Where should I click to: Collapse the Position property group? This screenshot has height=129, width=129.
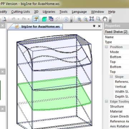(106, 47)
